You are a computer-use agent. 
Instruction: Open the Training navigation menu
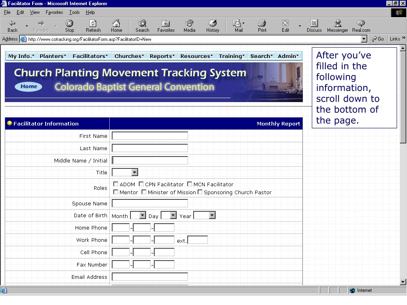(232, 56)
